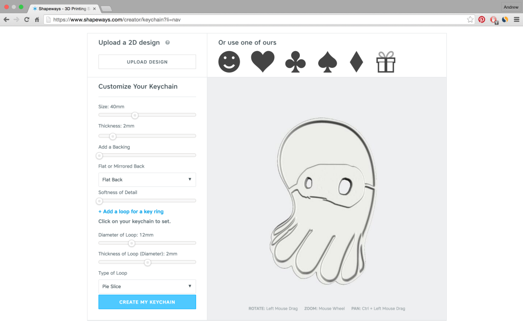Choose the diamond preset shape
Image resolution: width=523 pixels, height=327 pixels.
coord(356,62)
